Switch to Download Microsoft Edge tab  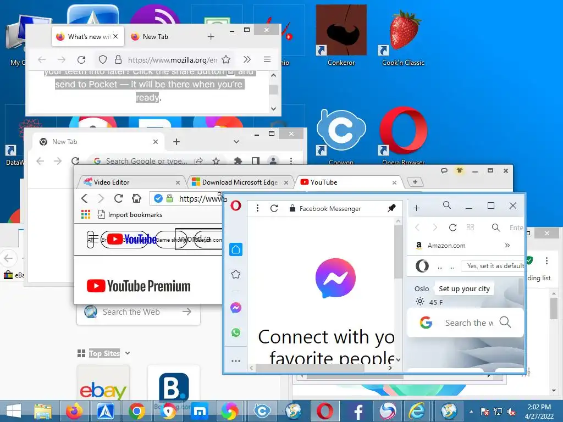point(240,182)
